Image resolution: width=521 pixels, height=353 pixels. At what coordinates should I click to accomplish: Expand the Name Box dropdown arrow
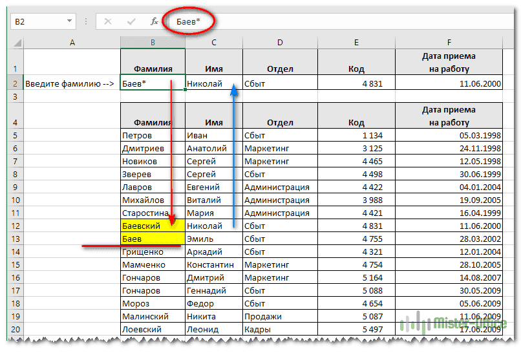pyautogui.click(x=69, y=21)
